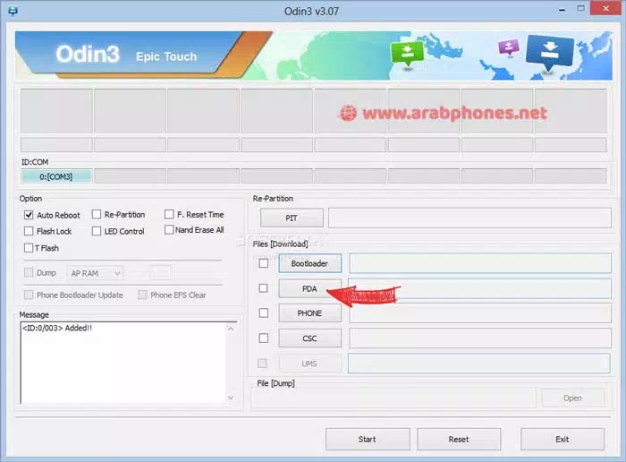Check the CSC file checkbox
Image resolution: width=626 pixels, height=462 pixels.
tap(264, 338)
